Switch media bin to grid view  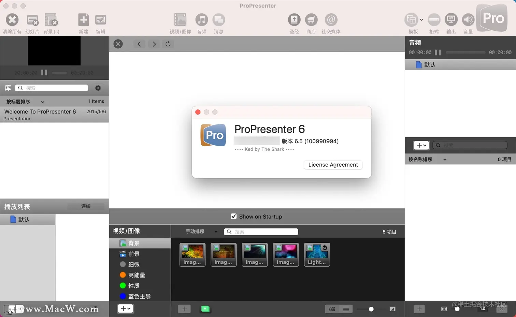(332, 309)
